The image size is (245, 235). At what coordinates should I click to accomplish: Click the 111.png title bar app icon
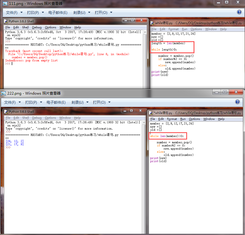pyautogui.click(x=4, y=3)
